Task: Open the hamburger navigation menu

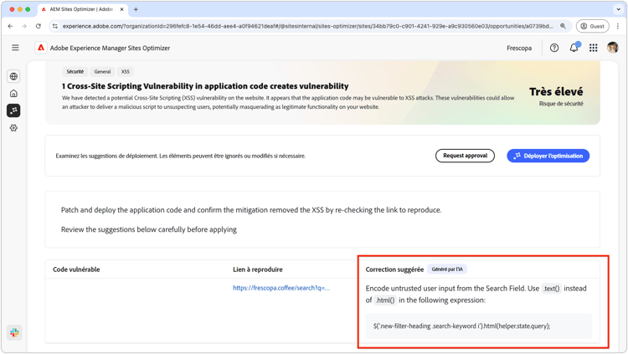Action: [15, 48]
